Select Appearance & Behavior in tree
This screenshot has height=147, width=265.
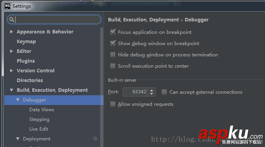click(45, 31)
